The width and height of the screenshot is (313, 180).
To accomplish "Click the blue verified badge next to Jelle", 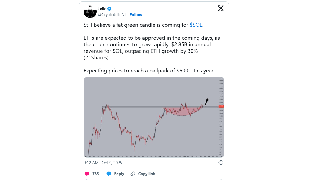I will click(x=109, y=9).
